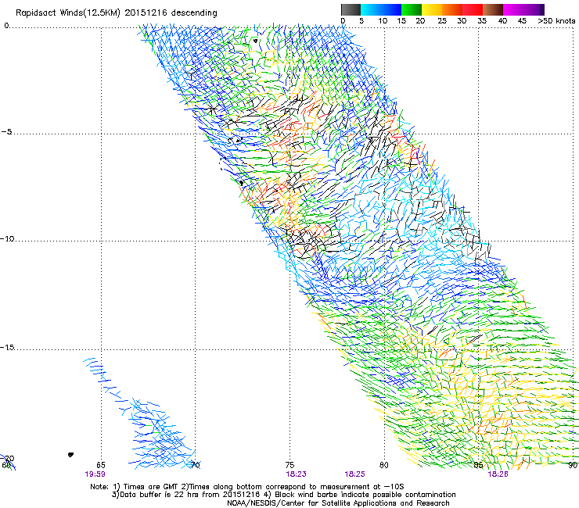The image size is (579, 508).
Task: Click the orange 25-30 knots legend swatch
Action: pyautogui.click(x=452, y=9)
